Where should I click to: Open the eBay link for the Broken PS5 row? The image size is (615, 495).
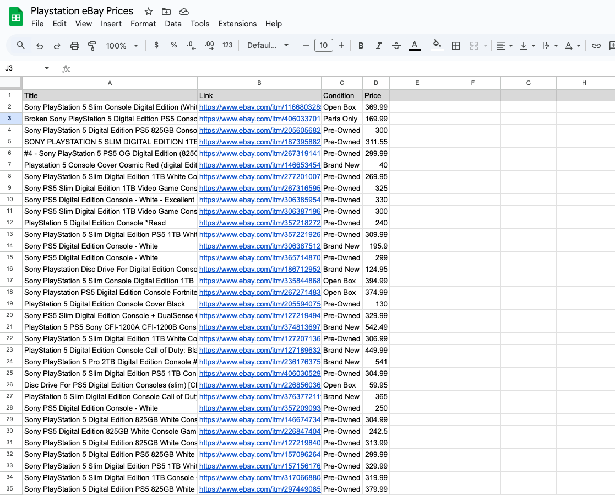[x=260, y=119]
